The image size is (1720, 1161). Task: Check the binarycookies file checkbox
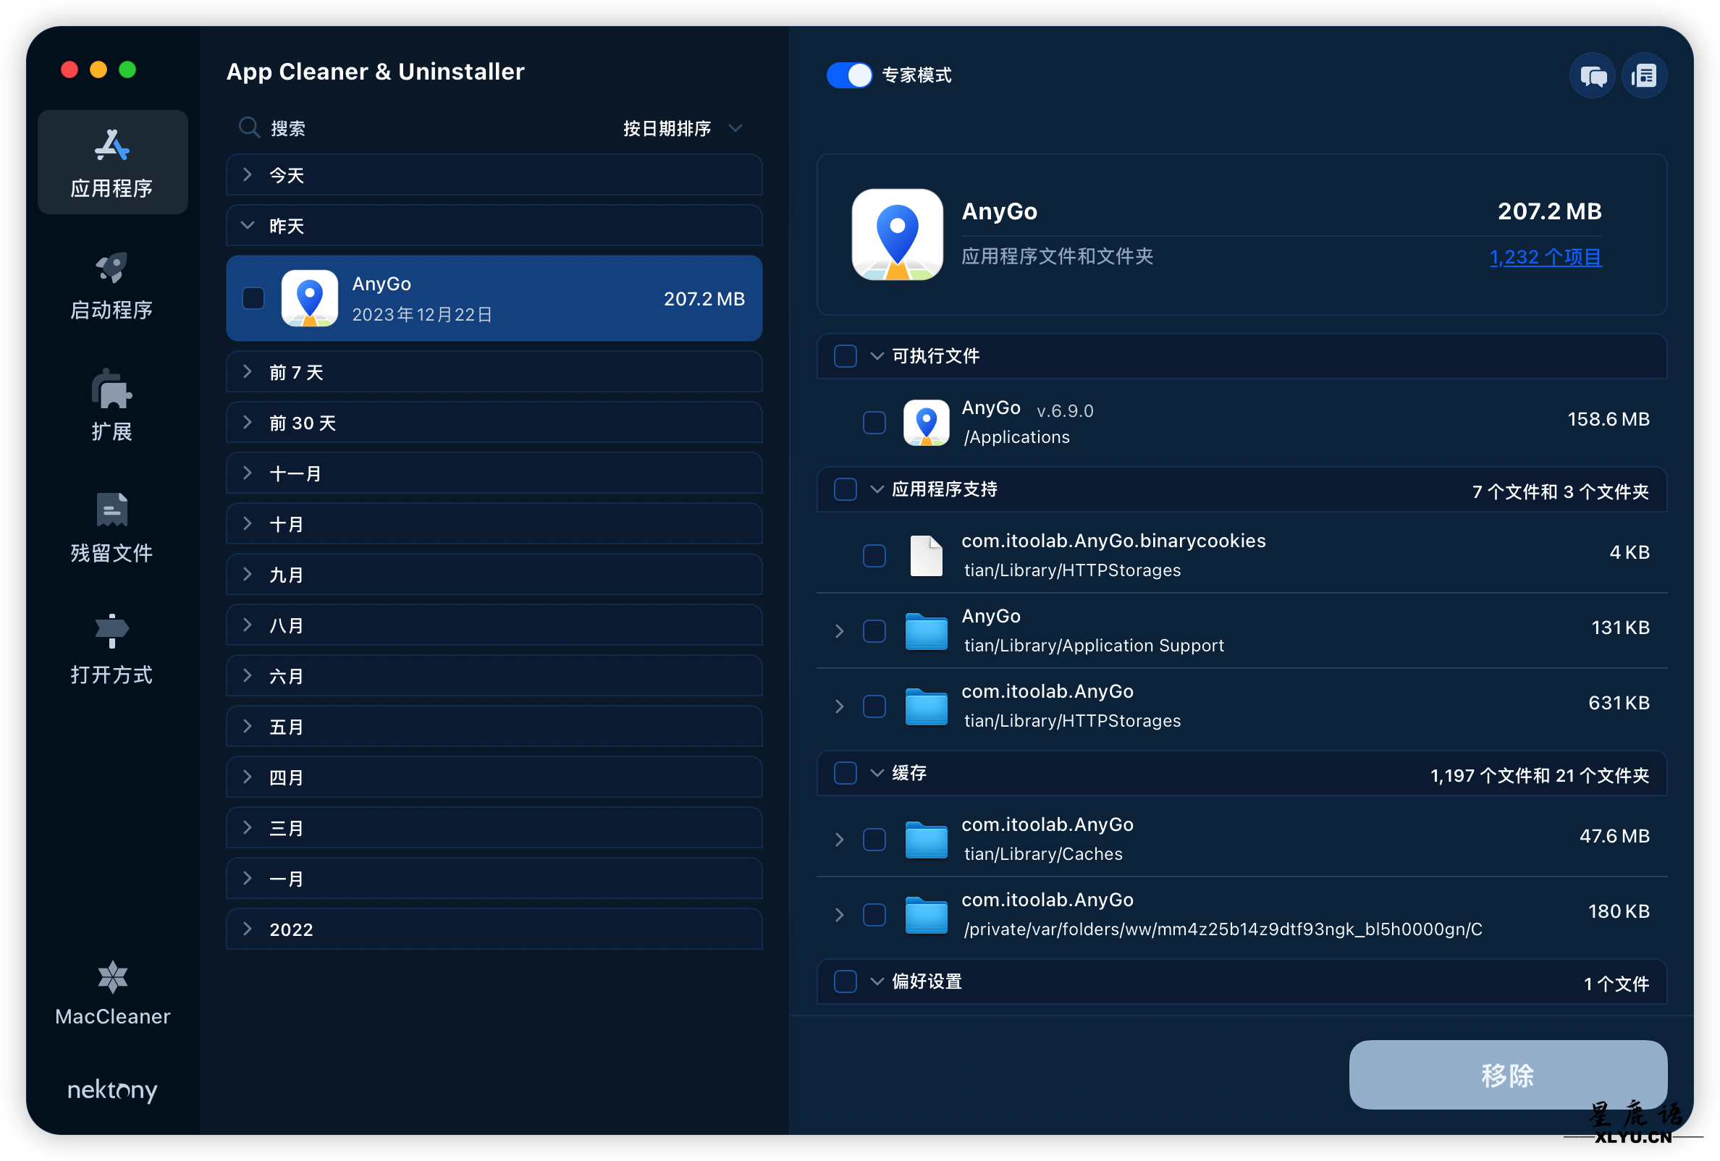(x=874, y=556)
